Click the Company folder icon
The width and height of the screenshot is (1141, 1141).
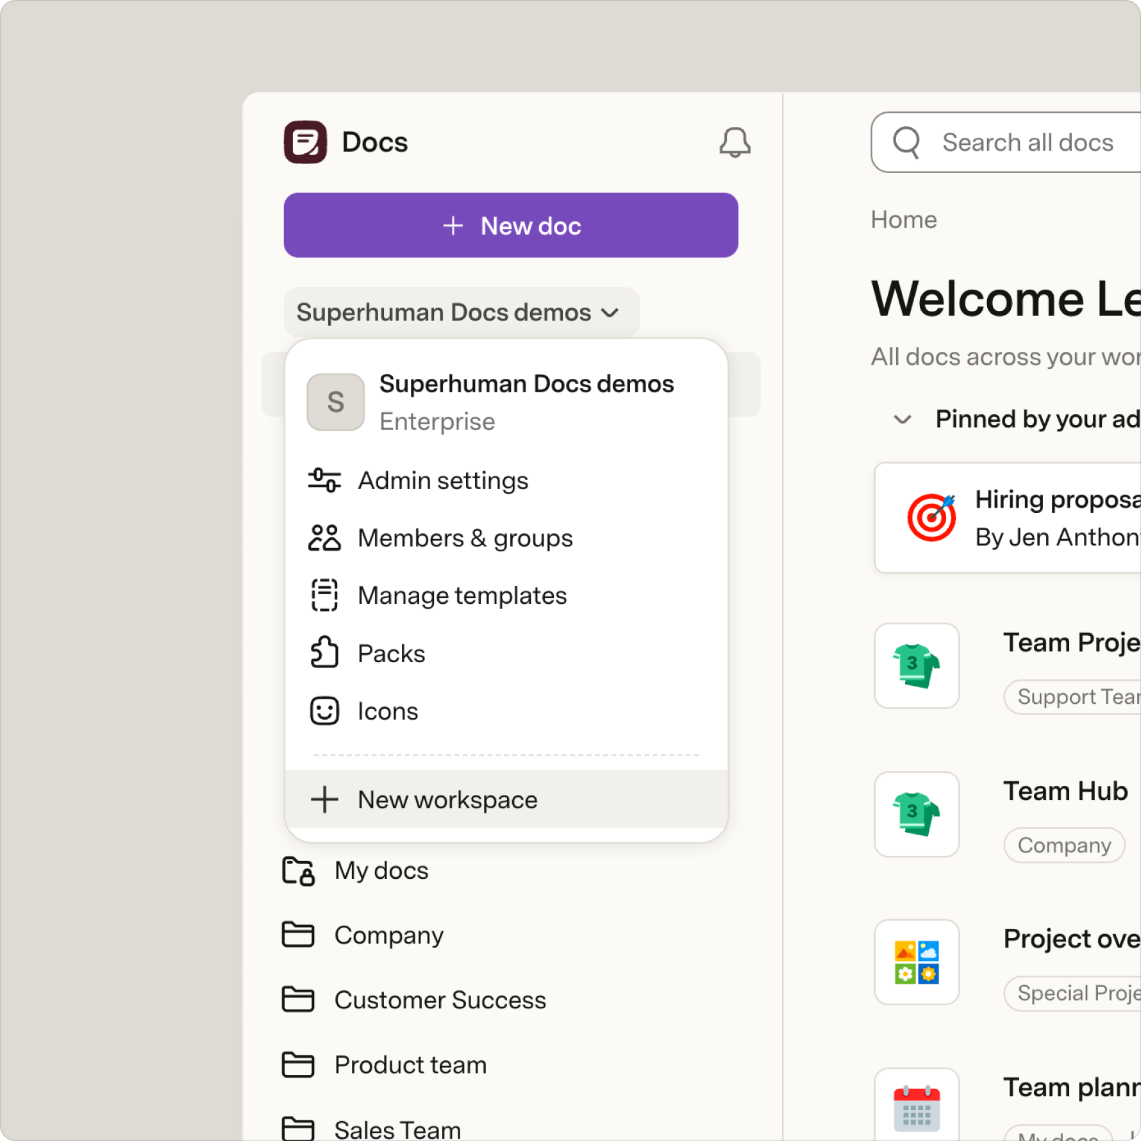tap(298, 935)
